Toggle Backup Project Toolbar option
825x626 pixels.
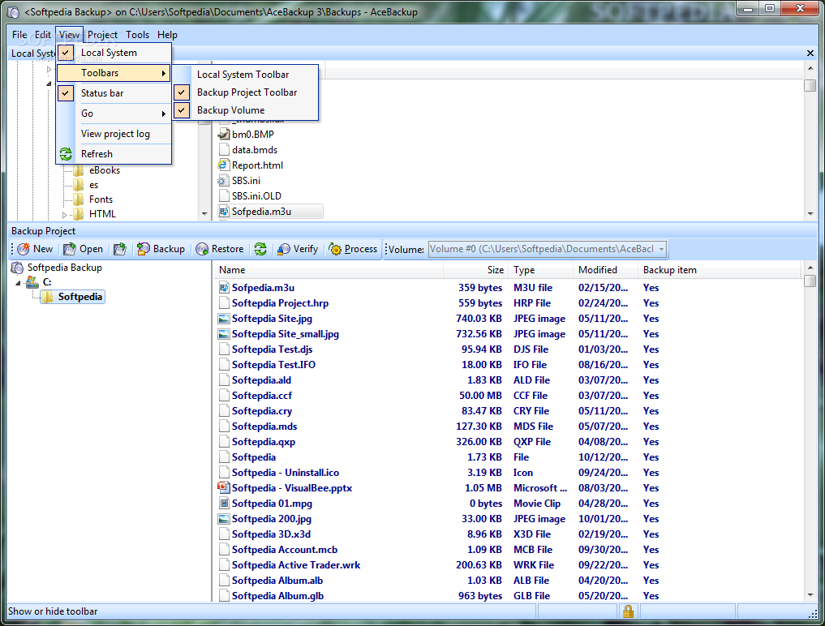click(x=247, y=92)
